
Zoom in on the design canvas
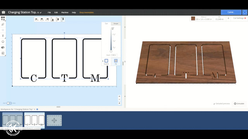coord(119,96)
